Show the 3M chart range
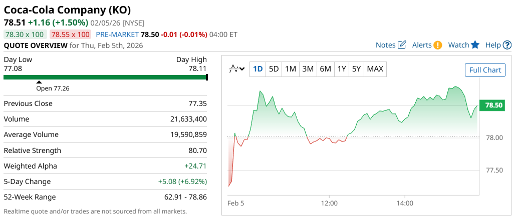The height and width of the screenshot is (218, 515). [308, 69]
